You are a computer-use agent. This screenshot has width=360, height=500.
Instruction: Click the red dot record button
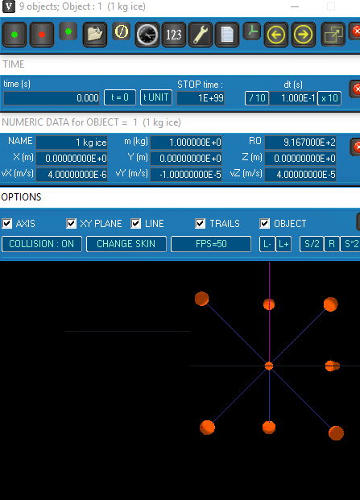click(42, 35)
